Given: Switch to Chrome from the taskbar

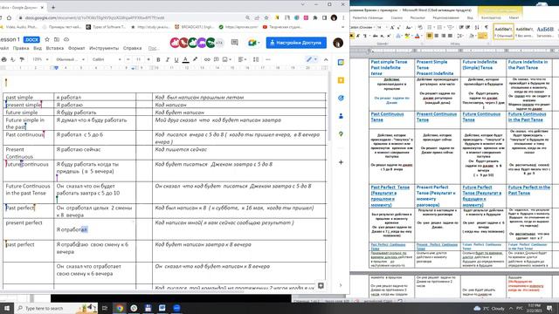Looking at the screenshot, I should click(x=120, y=308).
